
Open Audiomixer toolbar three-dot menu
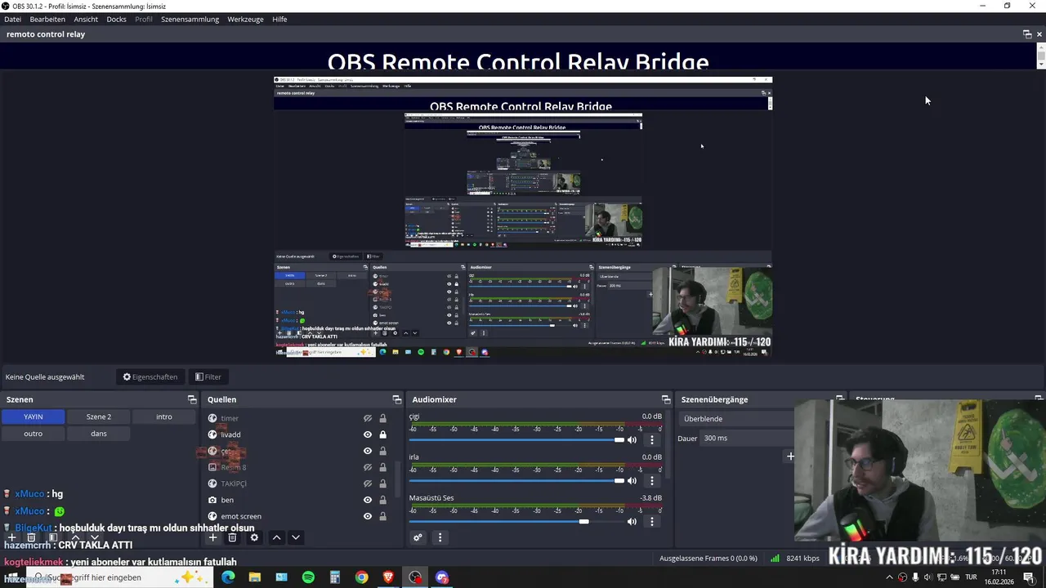(x=440, y=537)
